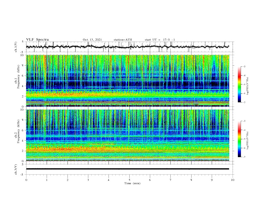Click the time axis tick label "3"
The width and height of the screenshot is (262, 202).
tap(88, 180)
